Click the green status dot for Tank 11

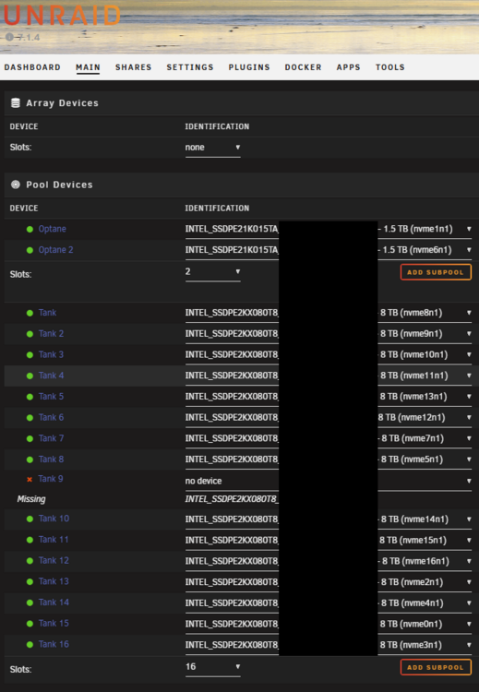(x=30, y=540)
